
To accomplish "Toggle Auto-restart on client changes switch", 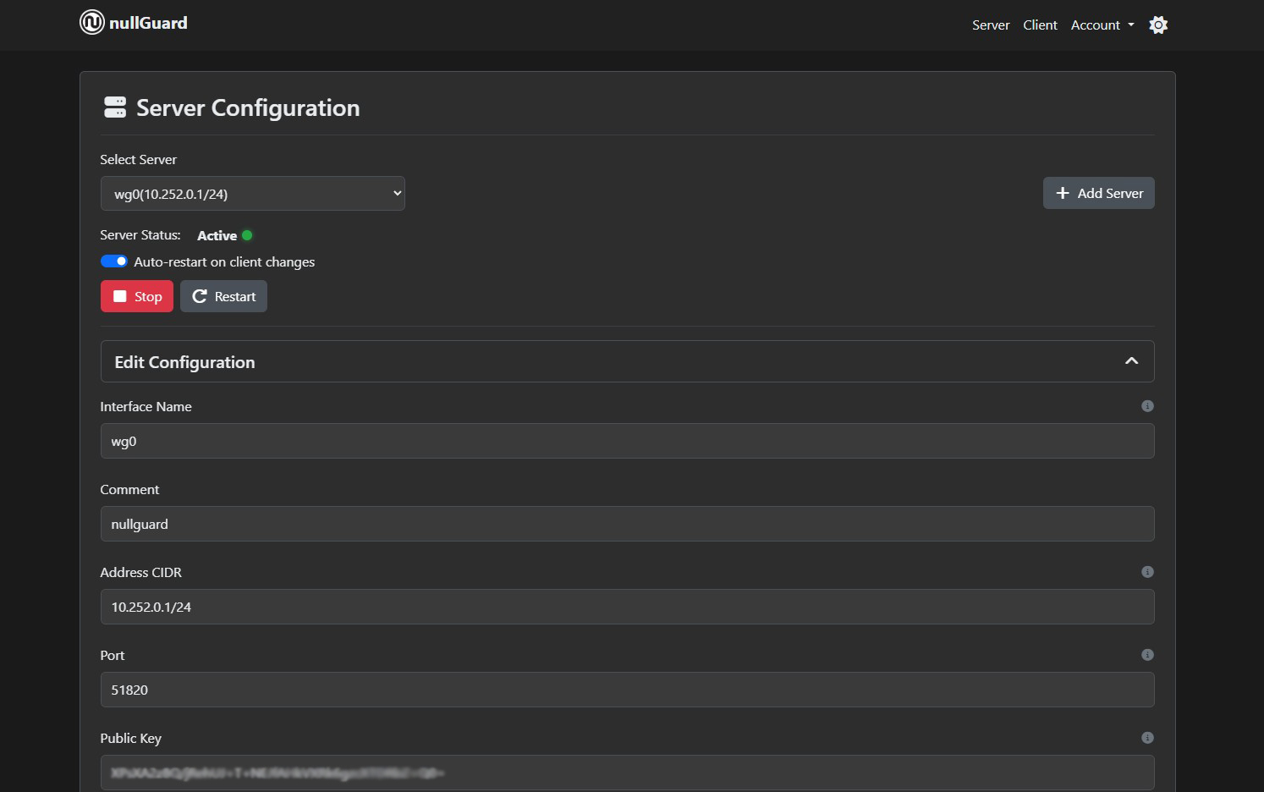I will (114, 261).
